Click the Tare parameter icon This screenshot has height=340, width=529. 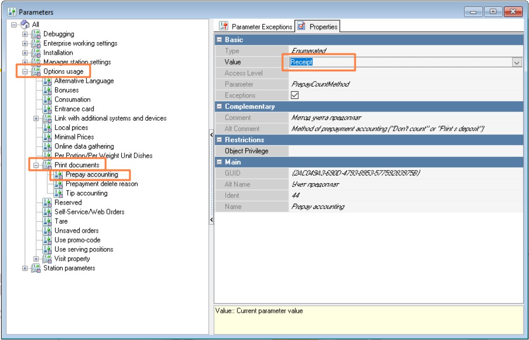click(47, 222)
